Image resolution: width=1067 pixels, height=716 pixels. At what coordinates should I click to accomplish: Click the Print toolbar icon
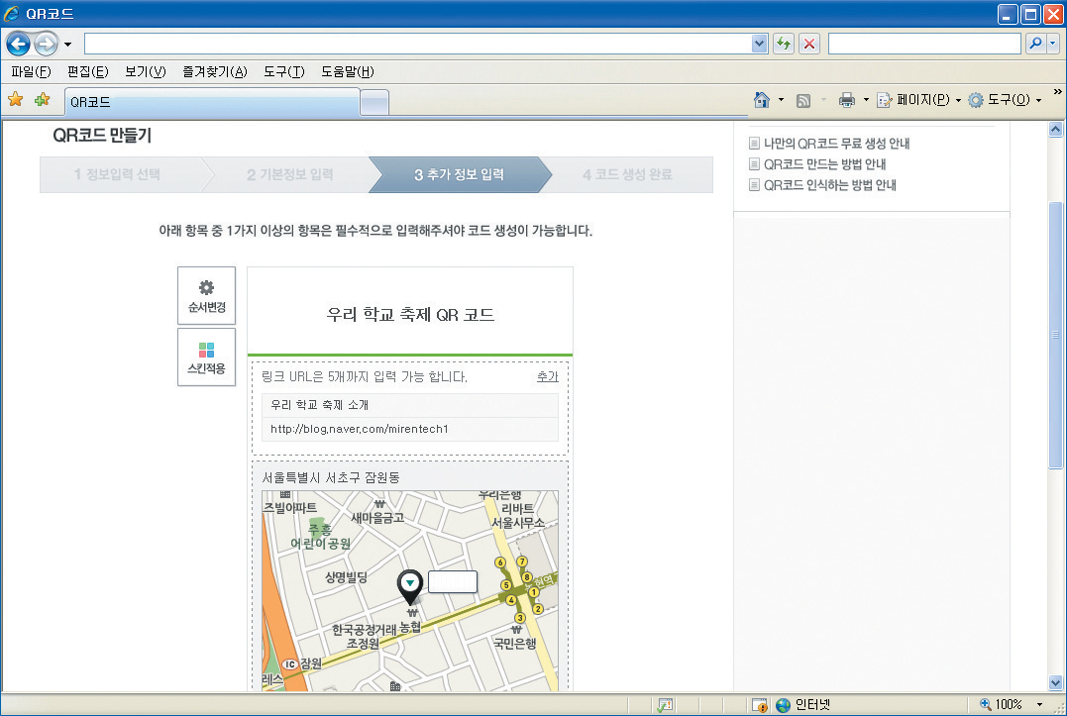pyautogui.click(x=846, y=100)
